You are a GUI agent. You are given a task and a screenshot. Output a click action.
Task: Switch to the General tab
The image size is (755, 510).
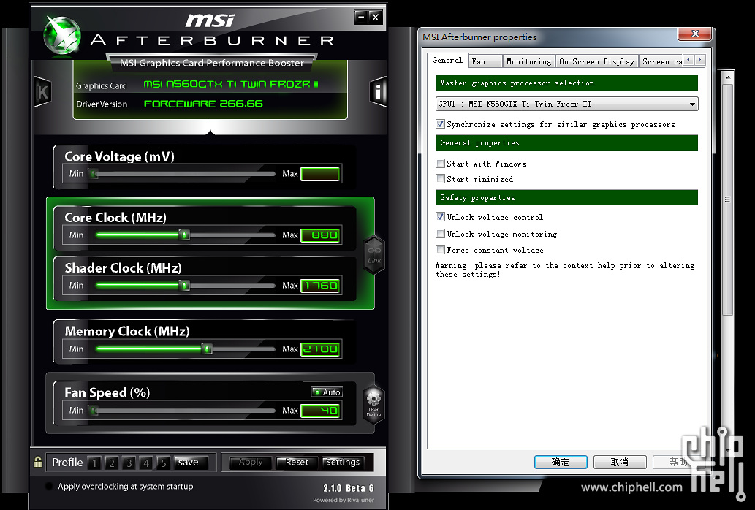(x=447, y=60)
